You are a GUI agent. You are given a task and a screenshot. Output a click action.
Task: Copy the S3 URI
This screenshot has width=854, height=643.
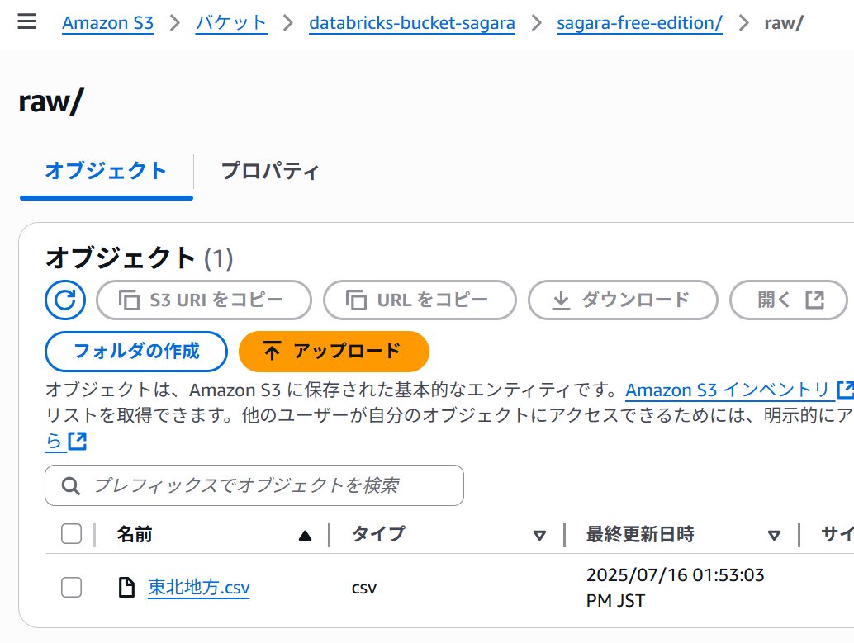pyautogui.click(x=204, y=300)
